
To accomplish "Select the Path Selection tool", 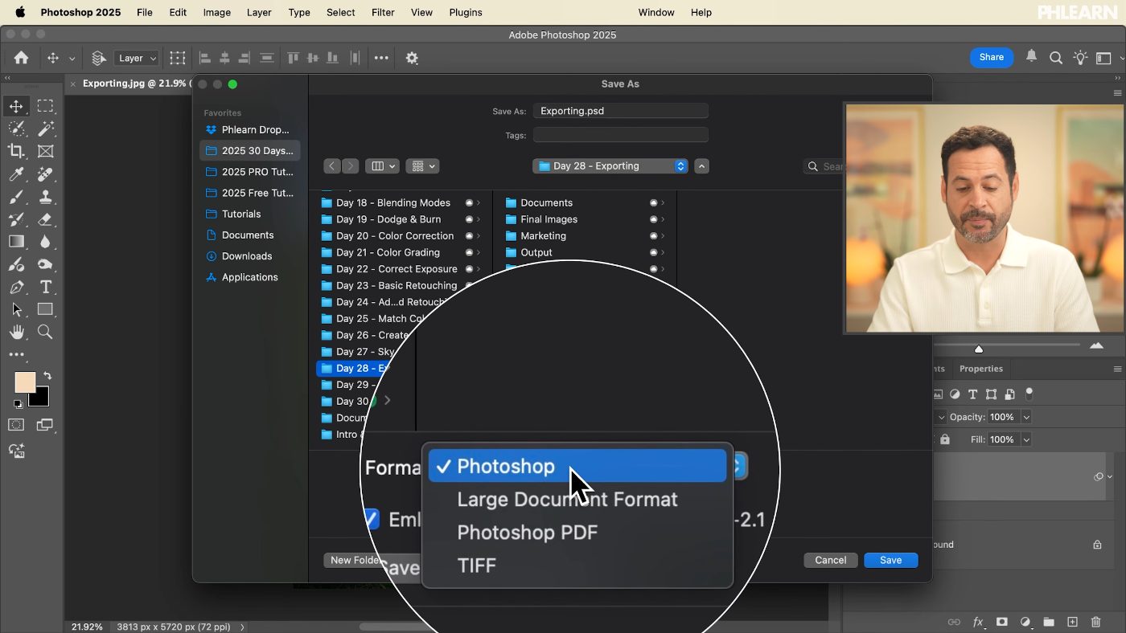I will 16,309.
